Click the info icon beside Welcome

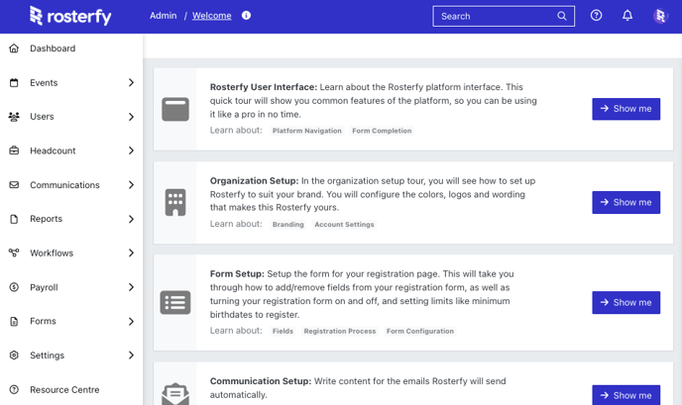[x=246, y=16]
